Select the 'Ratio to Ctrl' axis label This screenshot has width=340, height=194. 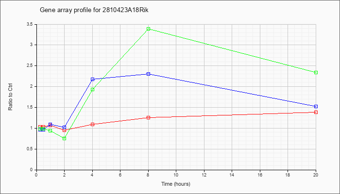(10, 97)
